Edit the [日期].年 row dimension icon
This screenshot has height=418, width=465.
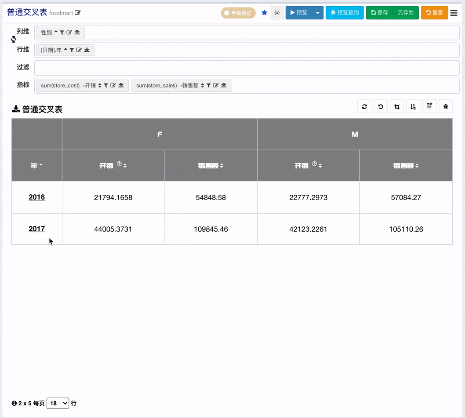[x=79, y=50]
